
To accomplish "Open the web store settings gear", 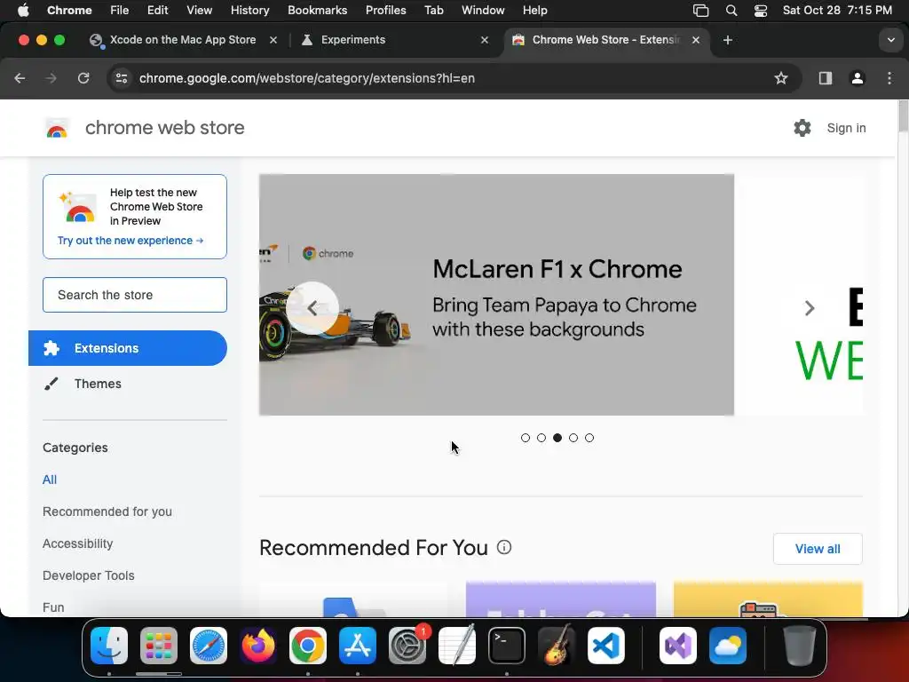I will [x=802, y=128].
